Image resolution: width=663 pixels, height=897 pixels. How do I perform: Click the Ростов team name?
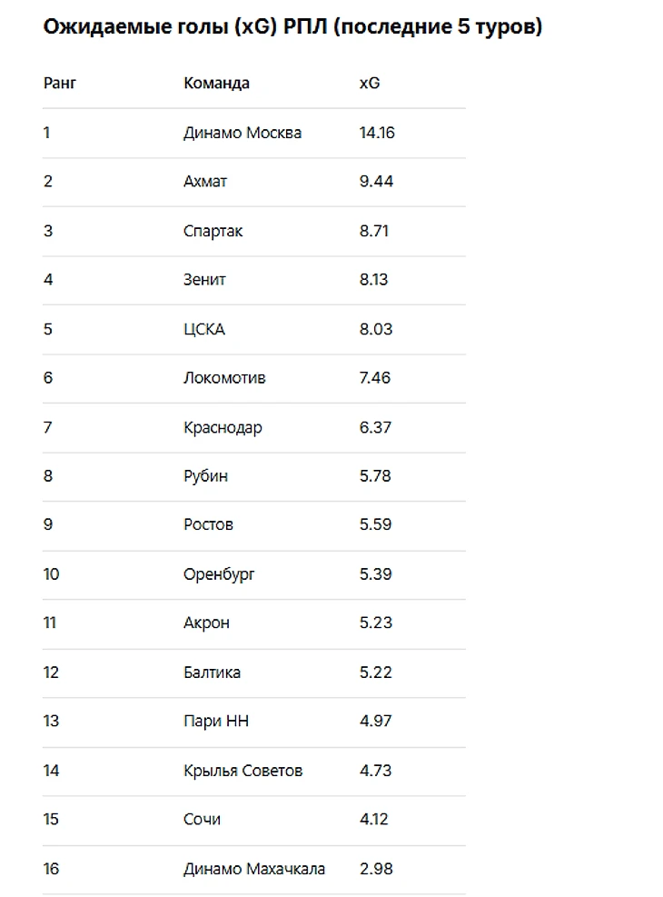208,525
